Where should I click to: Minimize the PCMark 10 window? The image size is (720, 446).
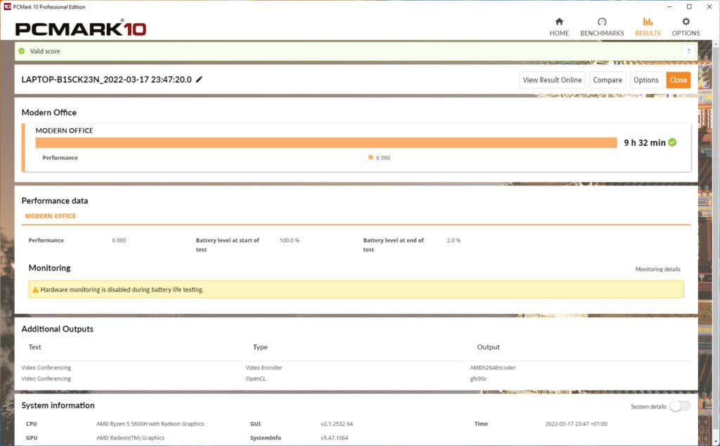point(669,6)
